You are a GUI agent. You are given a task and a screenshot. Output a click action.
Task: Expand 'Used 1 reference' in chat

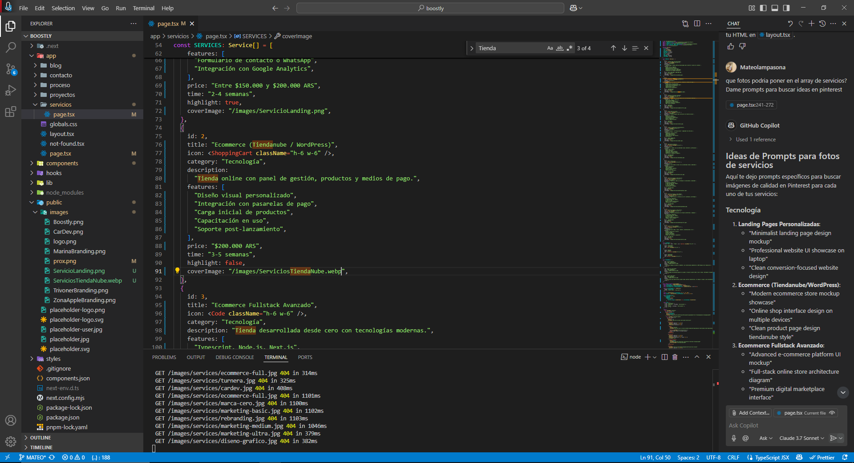752,140
